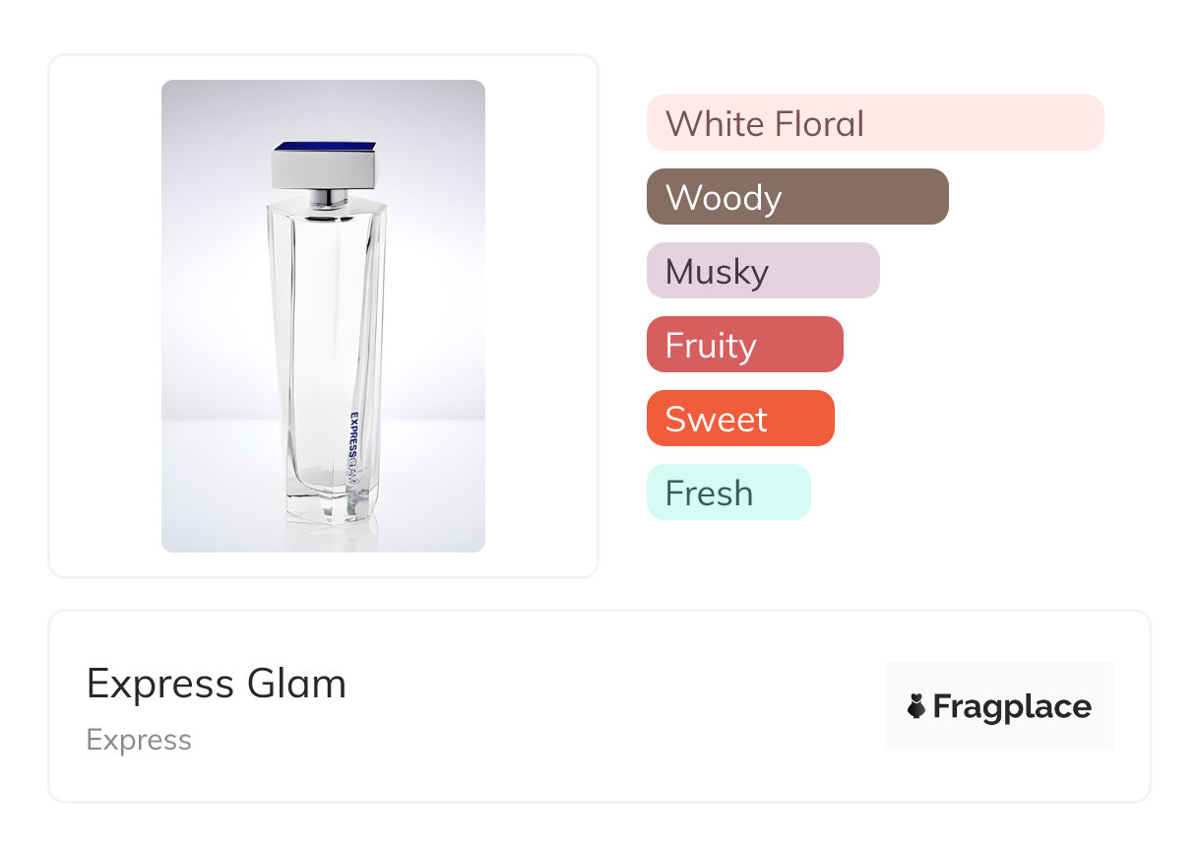Click the word Fresh in the accord list
Image resolution: width=1199 pixels, height=851 pixels.
[709, 493]
